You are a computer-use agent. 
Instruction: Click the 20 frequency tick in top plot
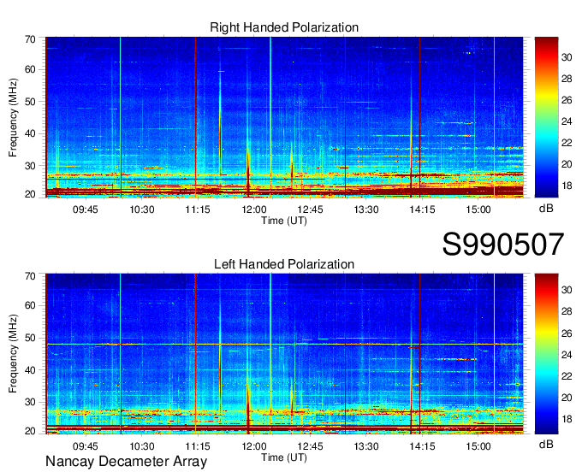coord(30,194)
